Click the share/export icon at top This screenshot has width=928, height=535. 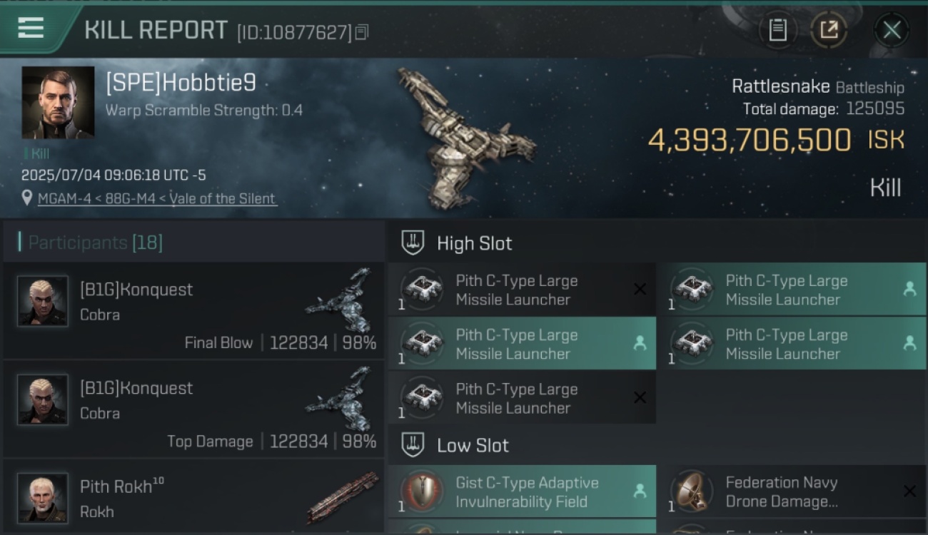pos(829,30)
